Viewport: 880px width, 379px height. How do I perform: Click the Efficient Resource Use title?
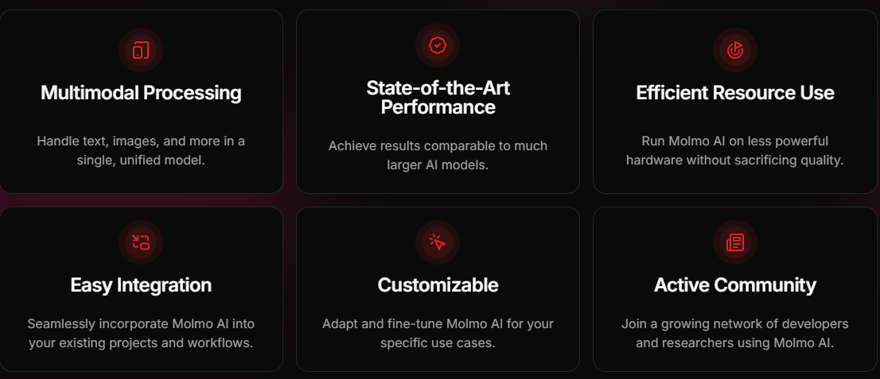click(734, 93)
